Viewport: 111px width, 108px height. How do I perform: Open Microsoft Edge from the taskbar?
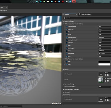[x=41, y=1]
